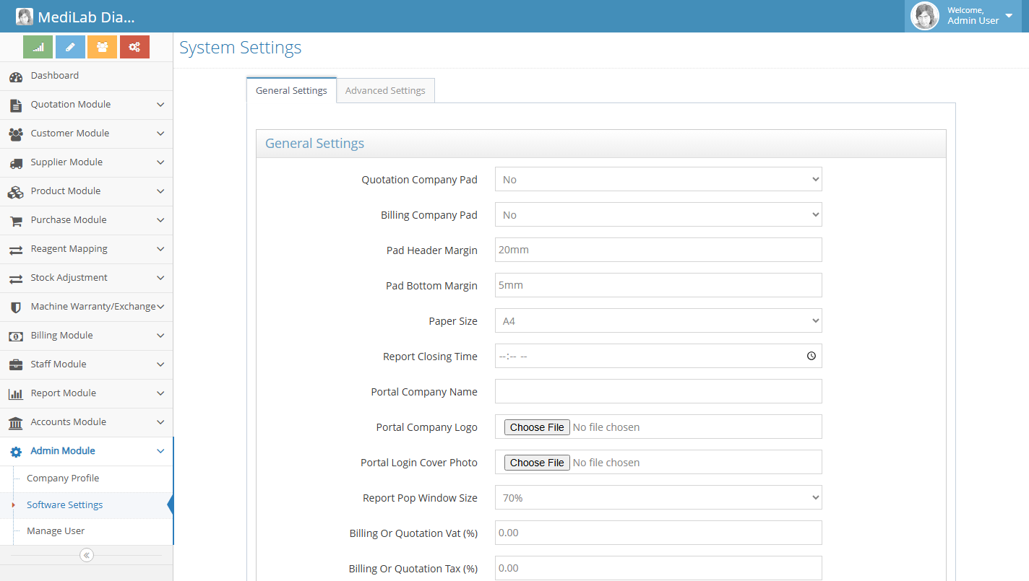Image resolution: width=1029 pixels, height=581 pixels.
Task: Open clock picker in Report Closing Time
Action: (811, 356)
